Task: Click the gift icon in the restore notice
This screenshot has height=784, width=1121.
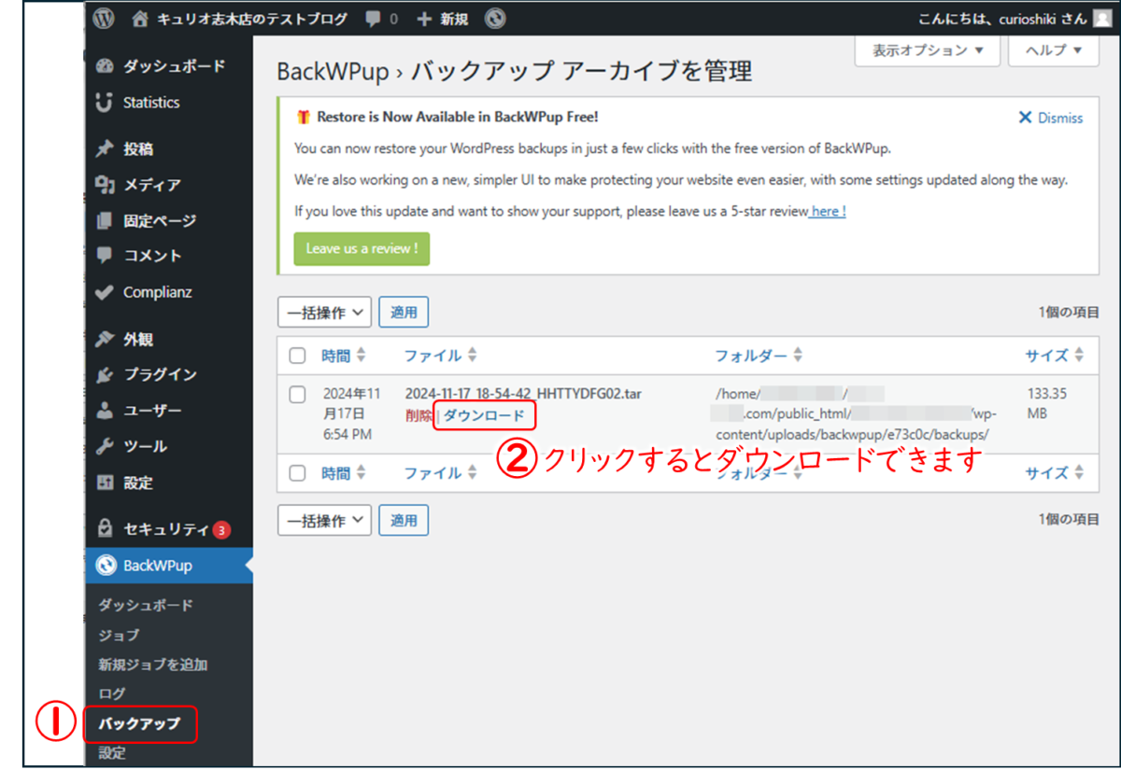Action: click(303, 118)
